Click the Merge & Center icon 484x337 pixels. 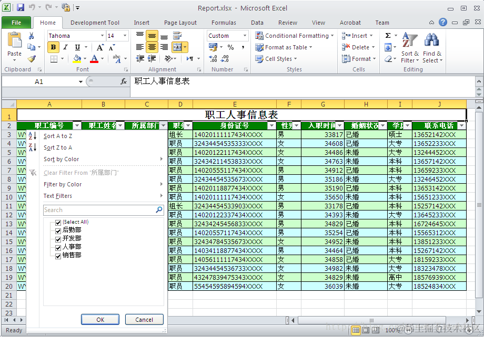point(177,47)
